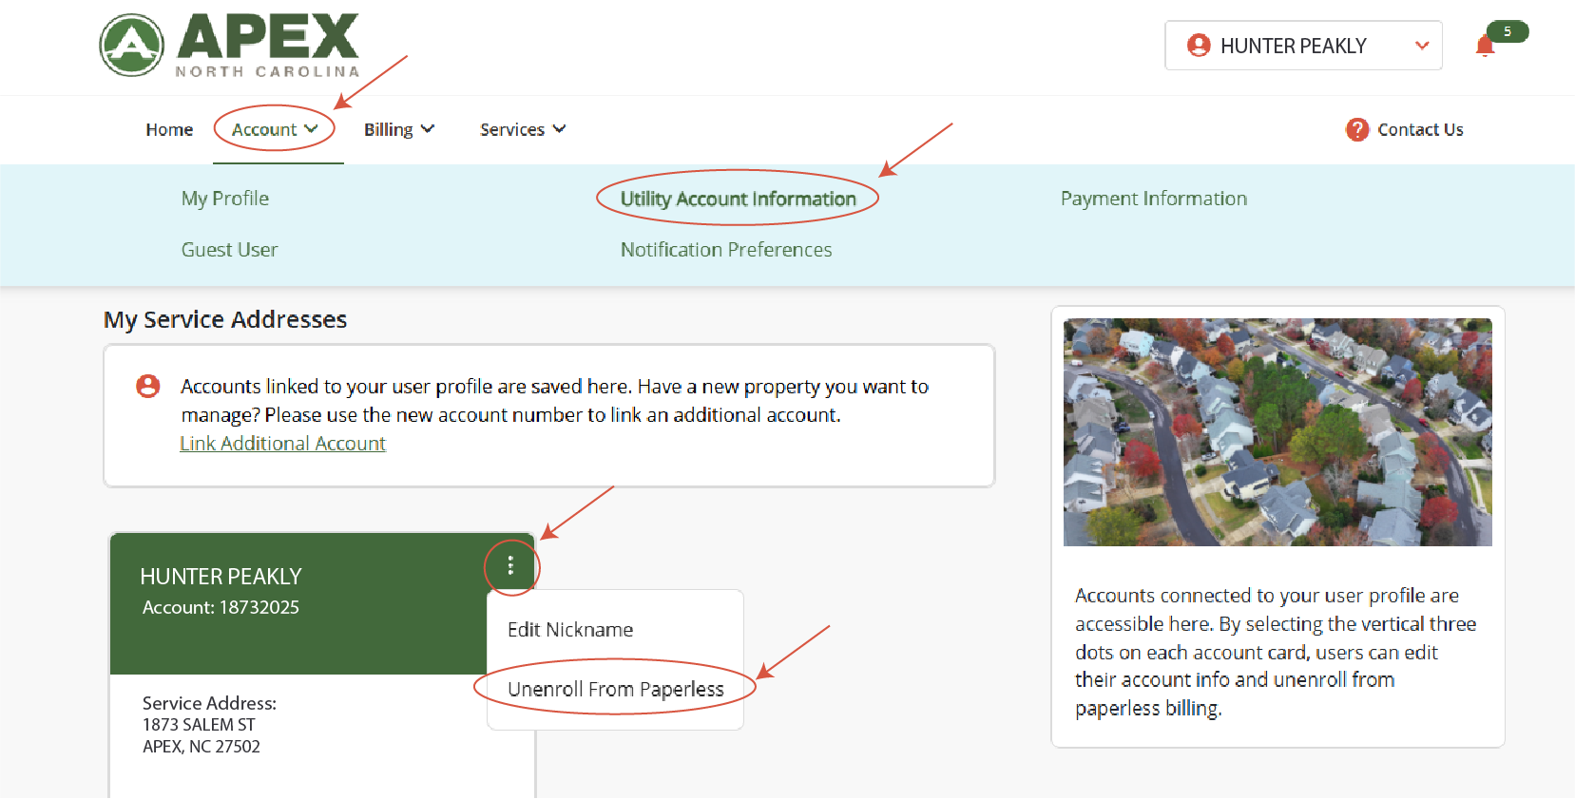Expand the HUNTER PEAKLY user dropdown
The image size is (1575, 799).
coord(1421,46)
